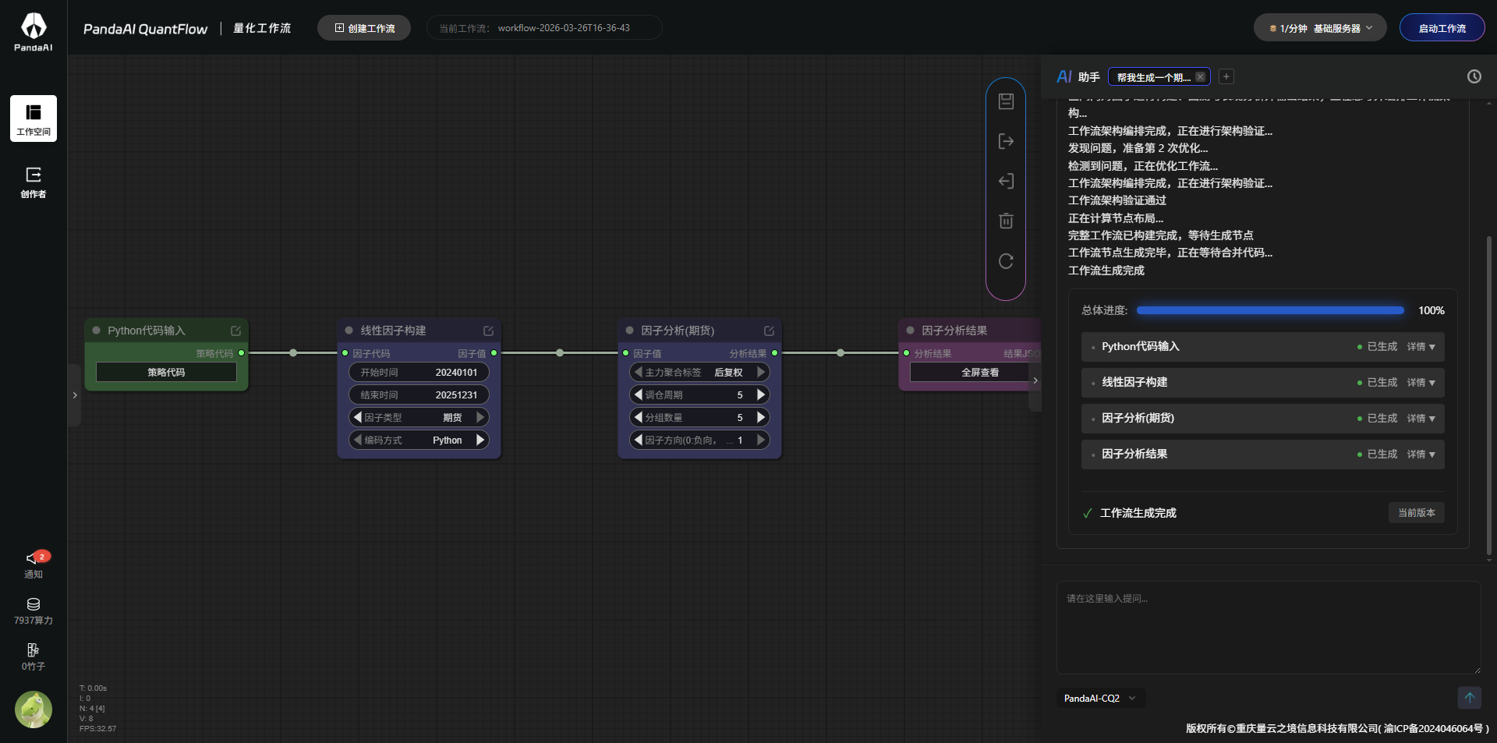Click the trash delete icon
Viewport: 1497px width, 743px height.
[1006, 221]
